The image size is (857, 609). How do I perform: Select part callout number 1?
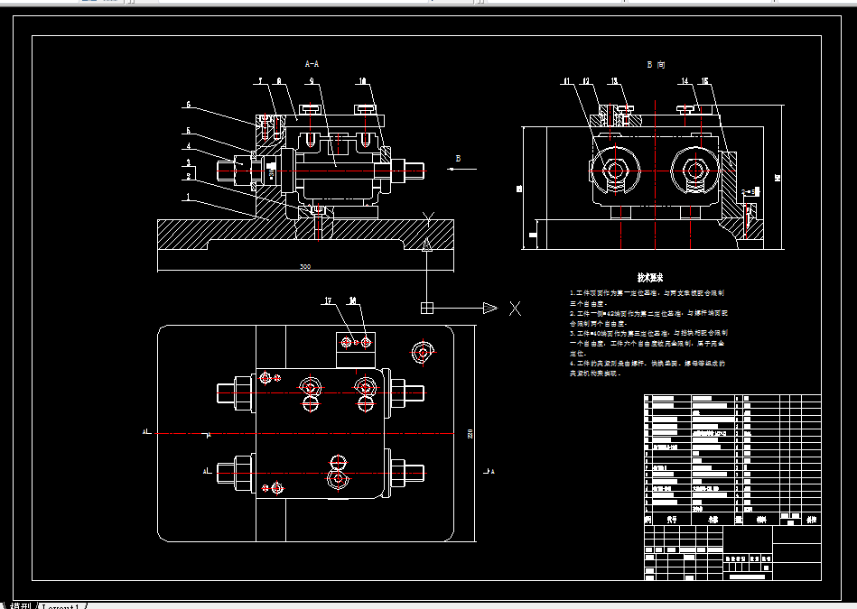point(189,197)
